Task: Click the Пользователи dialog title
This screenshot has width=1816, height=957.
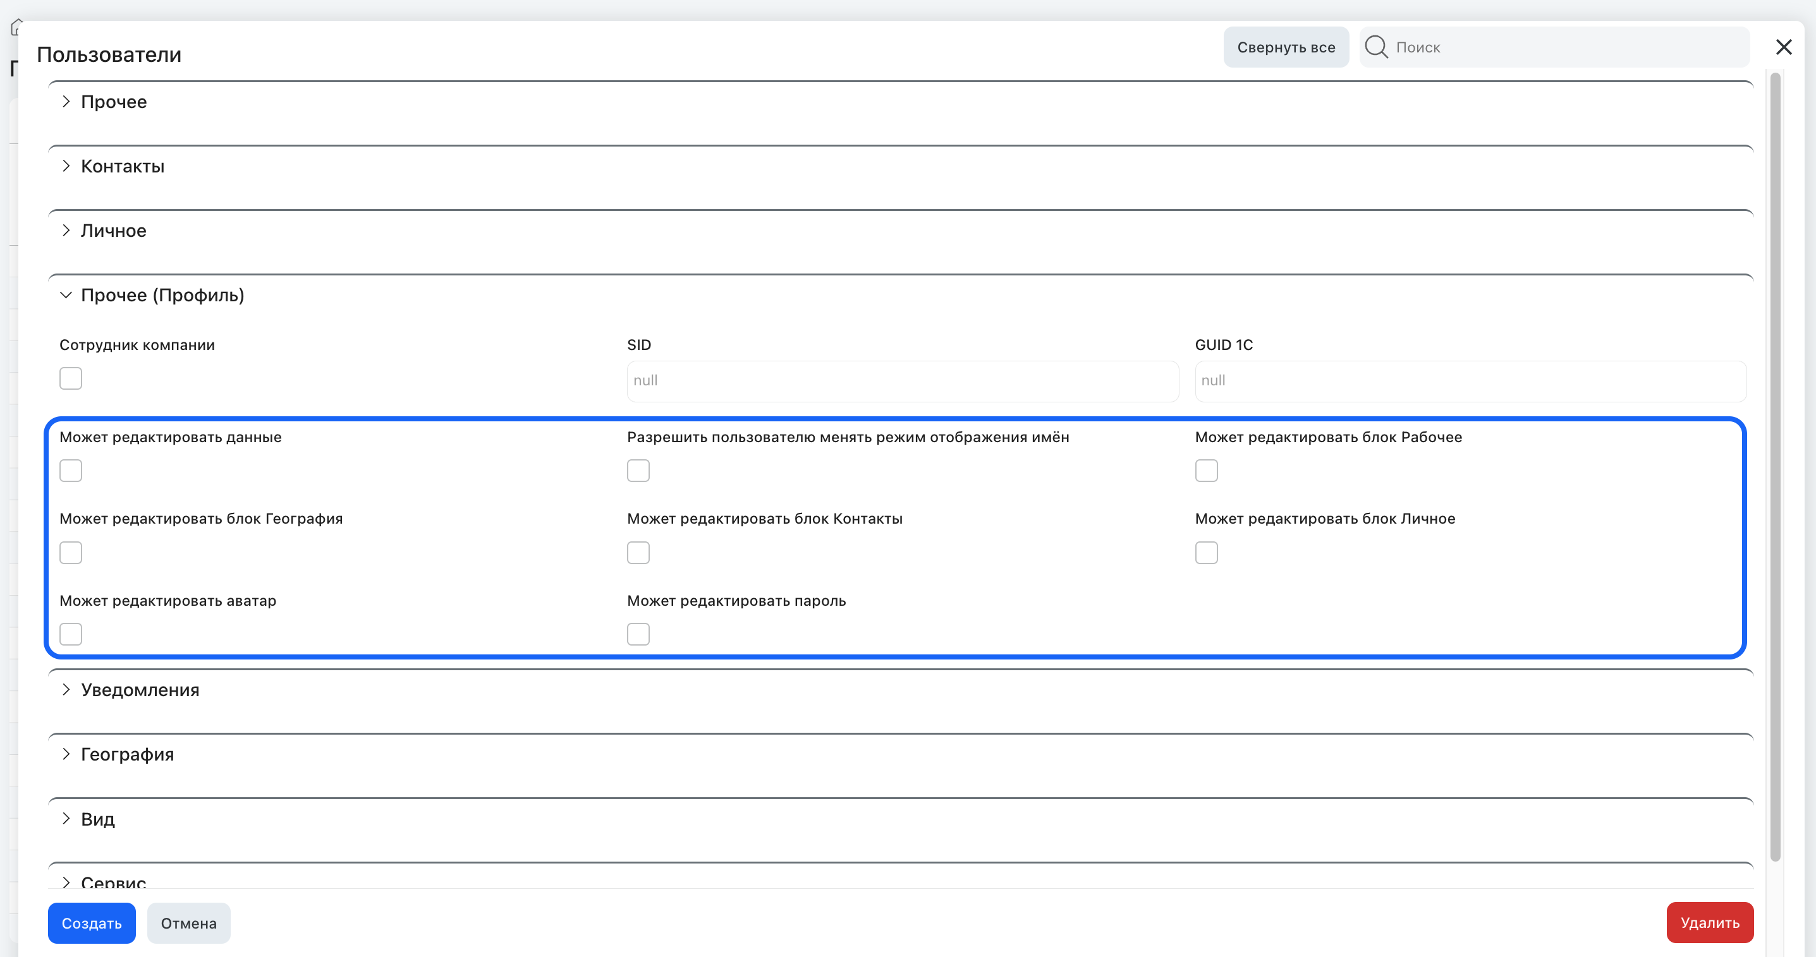Action: (x=109, y=54)
